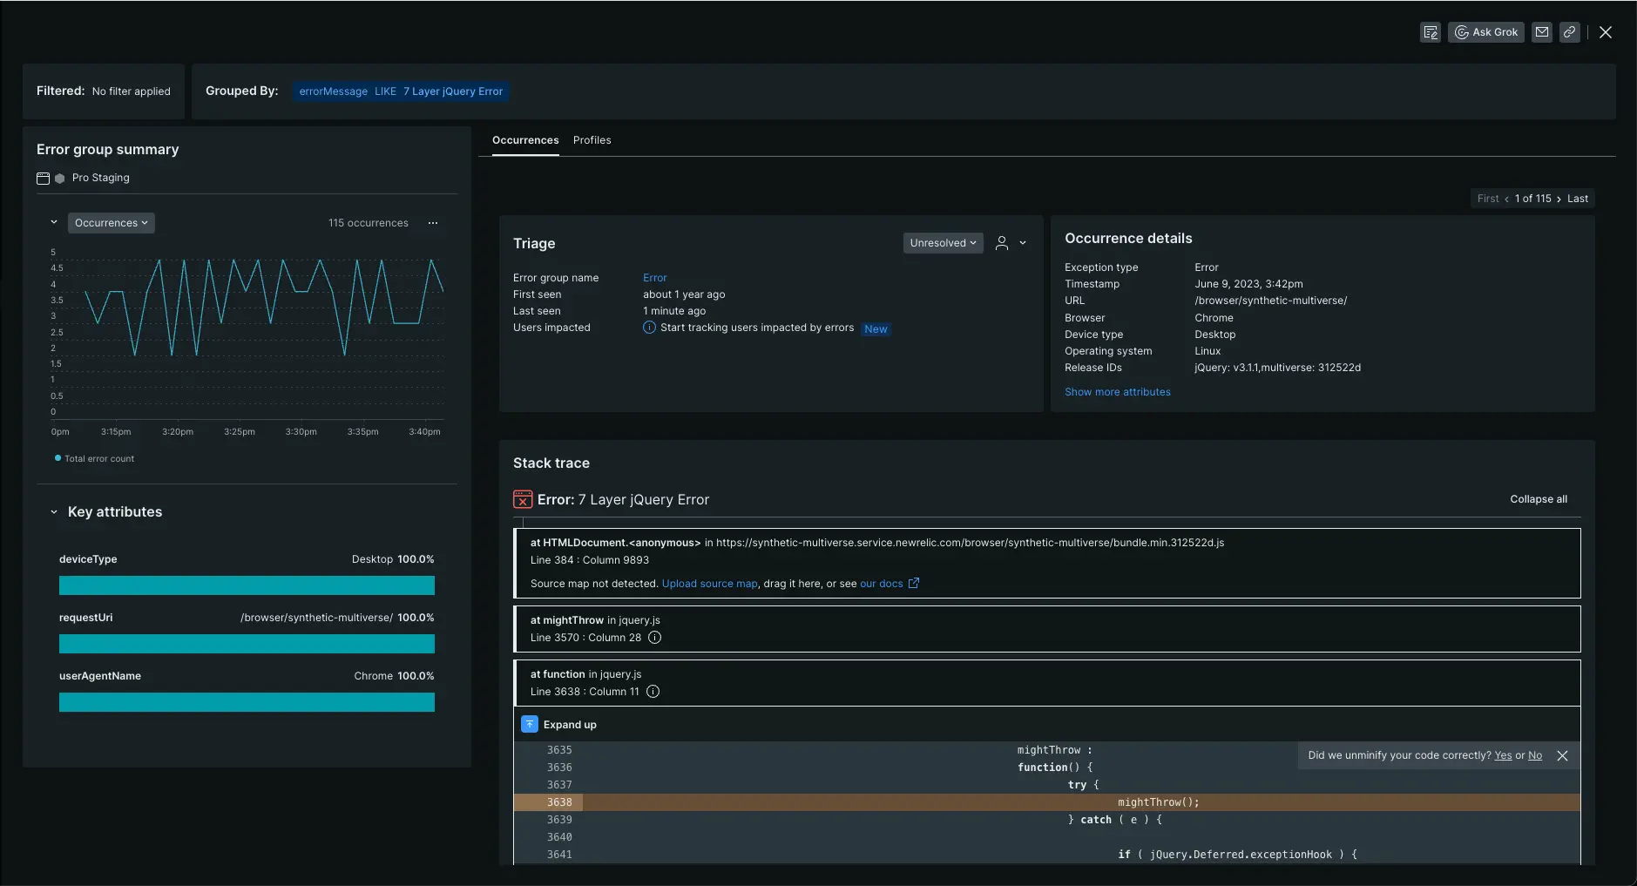
Task: Go to the Last occurrence in pagination
Action: pyautogui.click(x=1577, y=199)
